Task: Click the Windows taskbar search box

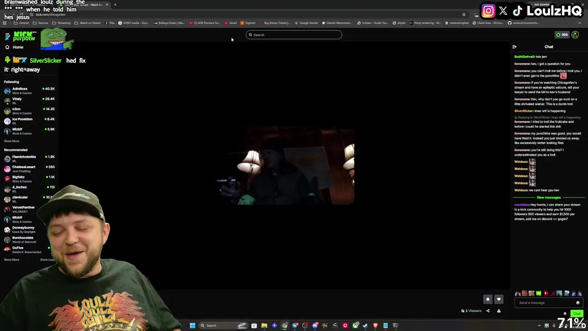Action: click(x=223, y=325)
